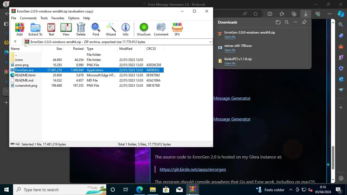Open file link under winrar-x64-700.exe
347x195 pixels.
[x=230, y=50]
